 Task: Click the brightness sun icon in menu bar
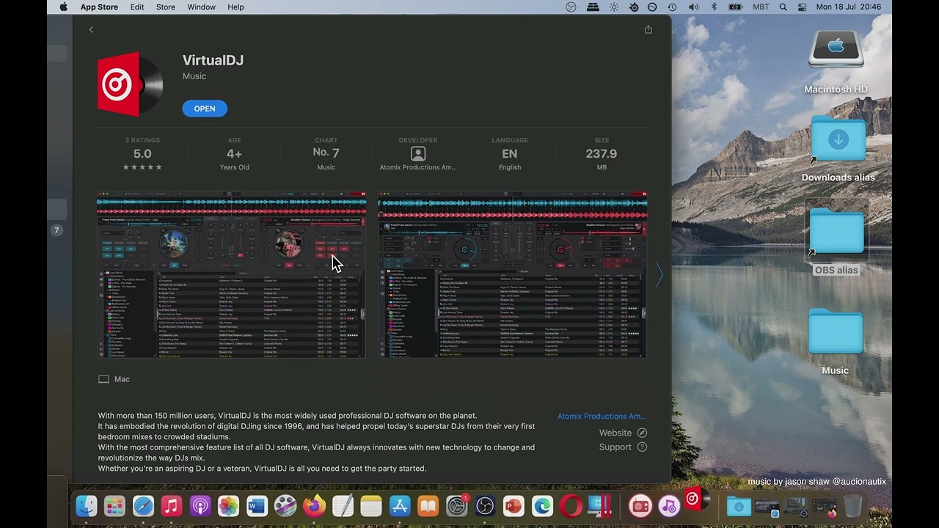click(613, 7)
